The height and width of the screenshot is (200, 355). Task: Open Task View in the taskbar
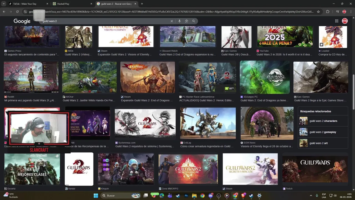click(146, 196)
